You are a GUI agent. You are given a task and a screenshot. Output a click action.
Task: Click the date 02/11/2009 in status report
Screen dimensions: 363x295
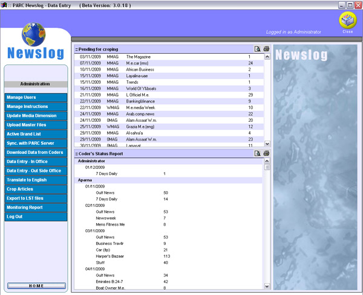[95, 206]
